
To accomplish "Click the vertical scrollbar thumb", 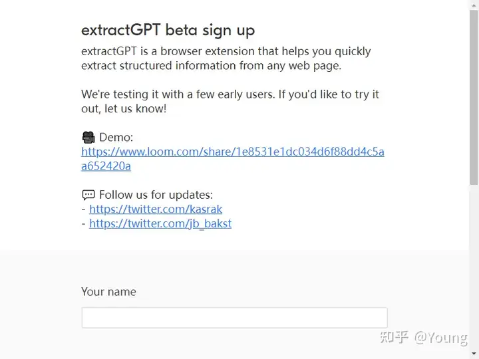I will [474, 97].
